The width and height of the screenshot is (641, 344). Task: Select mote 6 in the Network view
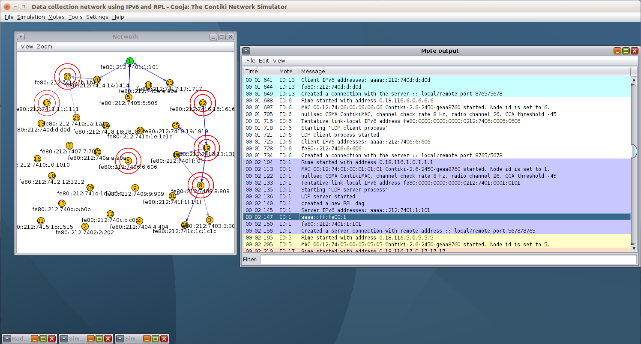click(128, 161)
